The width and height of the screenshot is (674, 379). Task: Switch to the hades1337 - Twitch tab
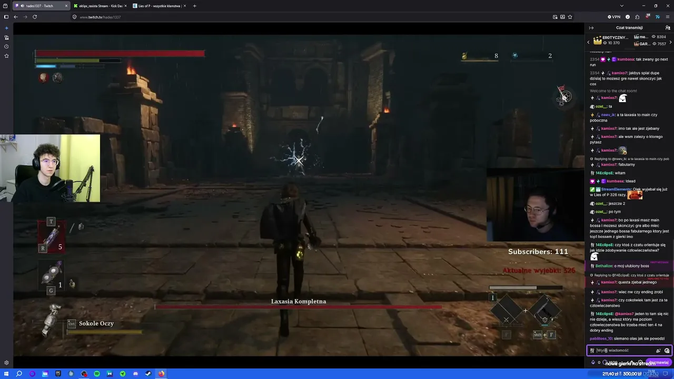tap(42, 6)
